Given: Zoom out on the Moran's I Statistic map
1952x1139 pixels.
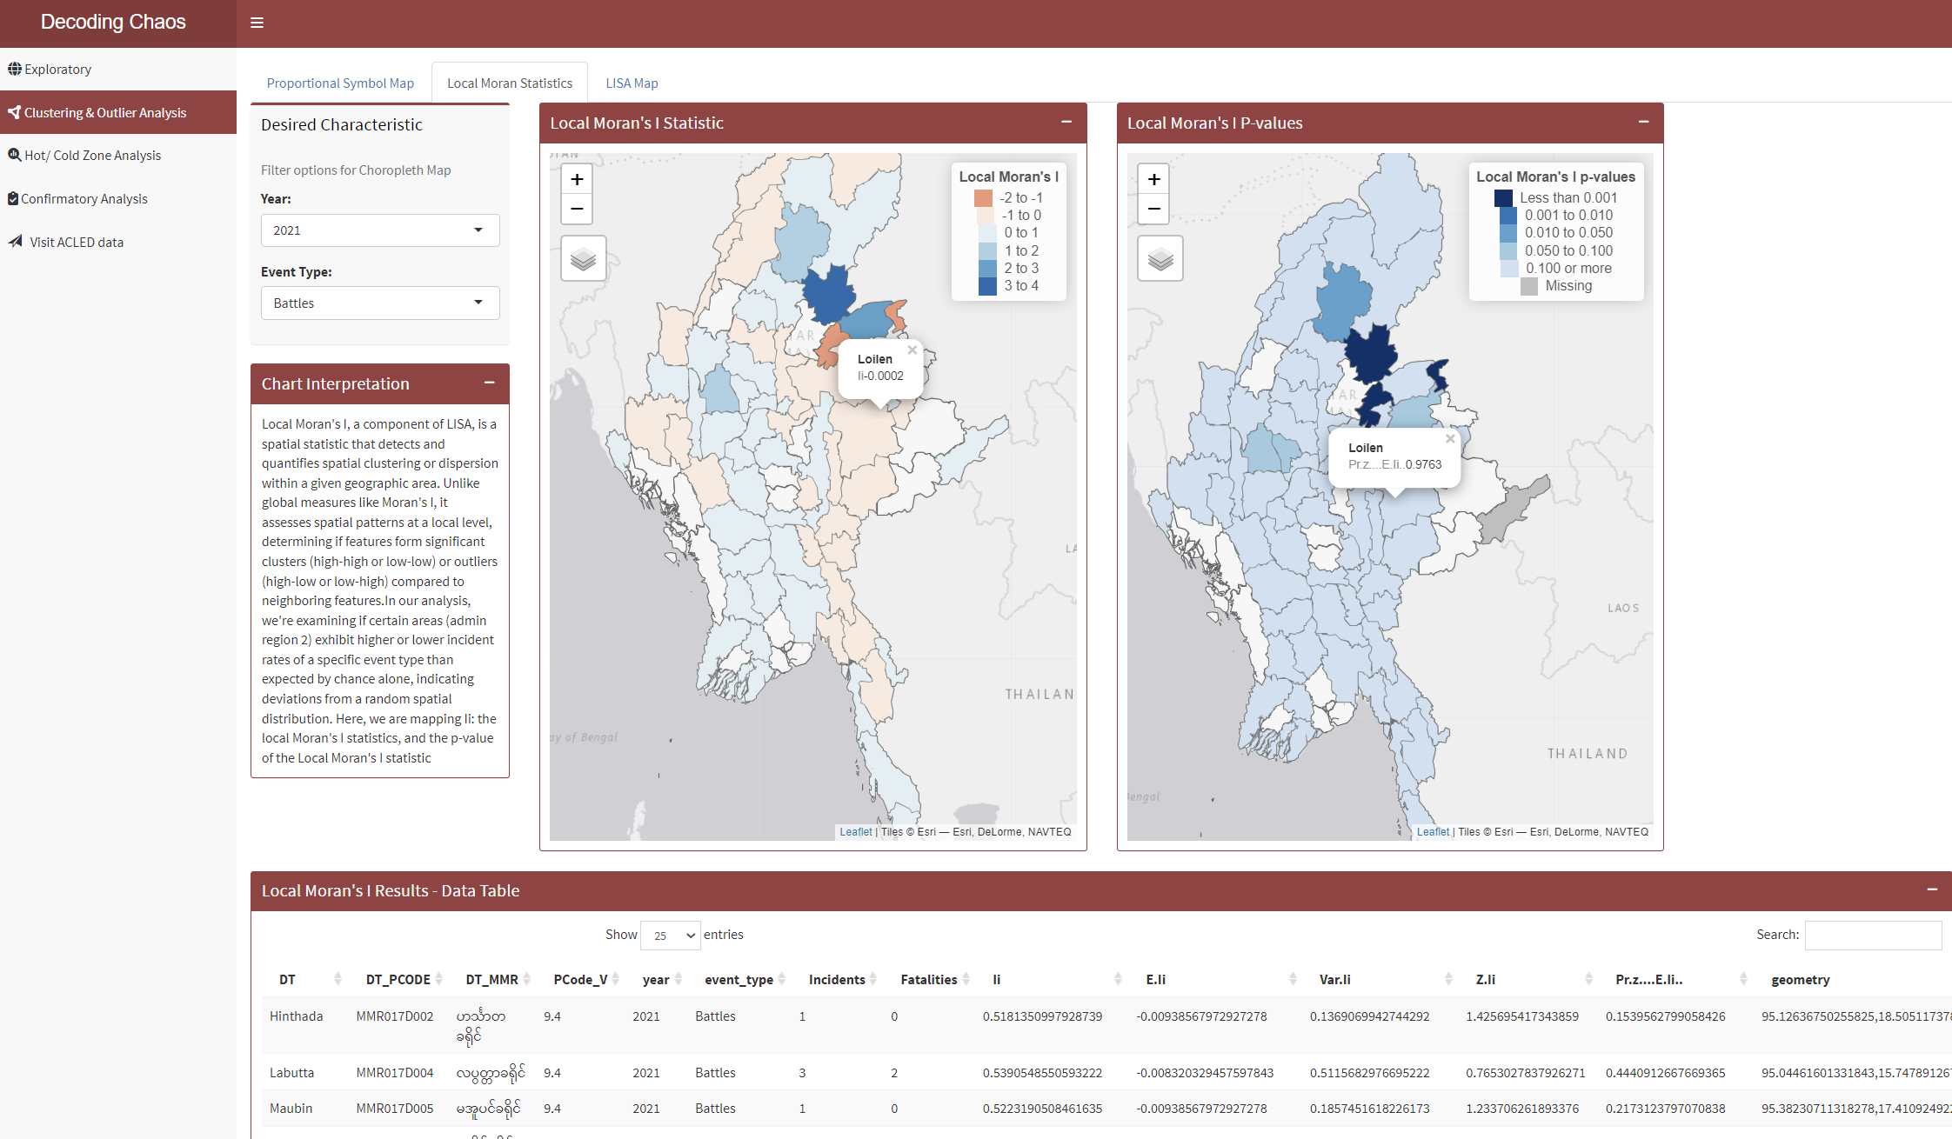Looking at the screenshot, I should [x=577, y=209].
